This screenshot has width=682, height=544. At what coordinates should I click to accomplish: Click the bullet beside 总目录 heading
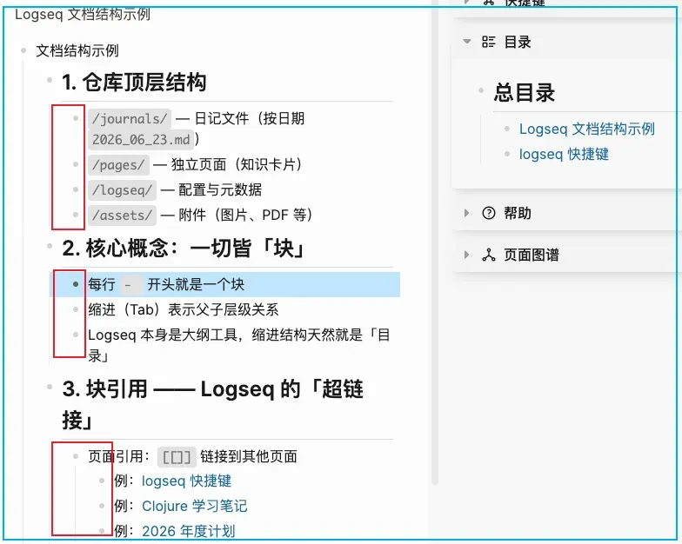[x=481, y=90]
